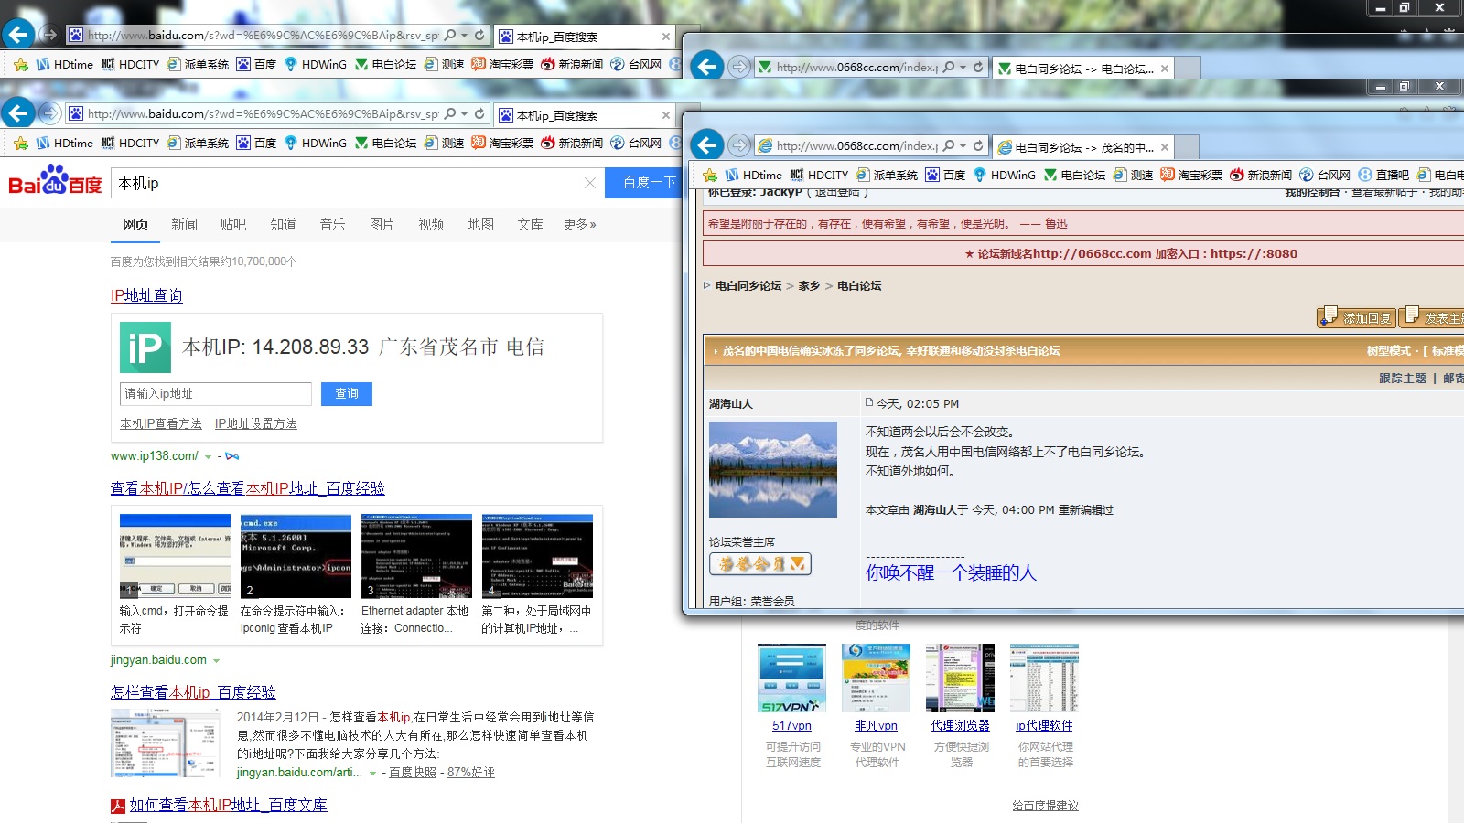The height and width of the screenshot is (823, 1464).
Task: Click the PDF icon beside the 百度文库 result
Action: click(x=118, y=806)
